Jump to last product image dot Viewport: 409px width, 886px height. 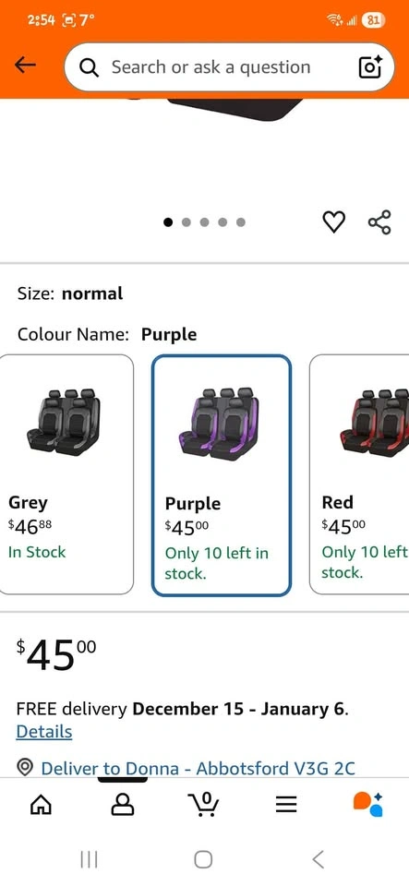pos(241,222)
